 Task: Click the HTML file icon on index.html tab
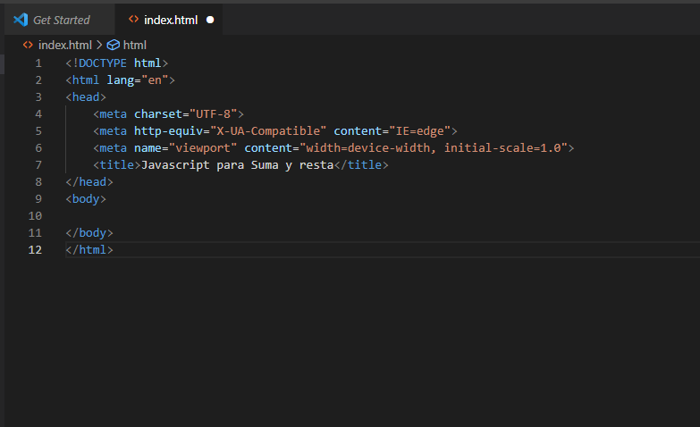click(133, 20)
